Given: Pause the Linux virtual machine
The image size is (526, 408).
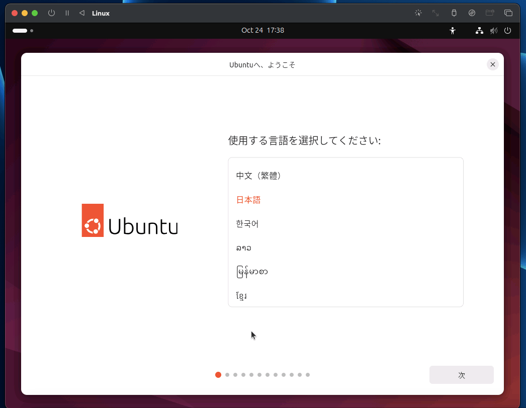Looking at the screenshot, I should pyautogui.click(x=67, y=13).
